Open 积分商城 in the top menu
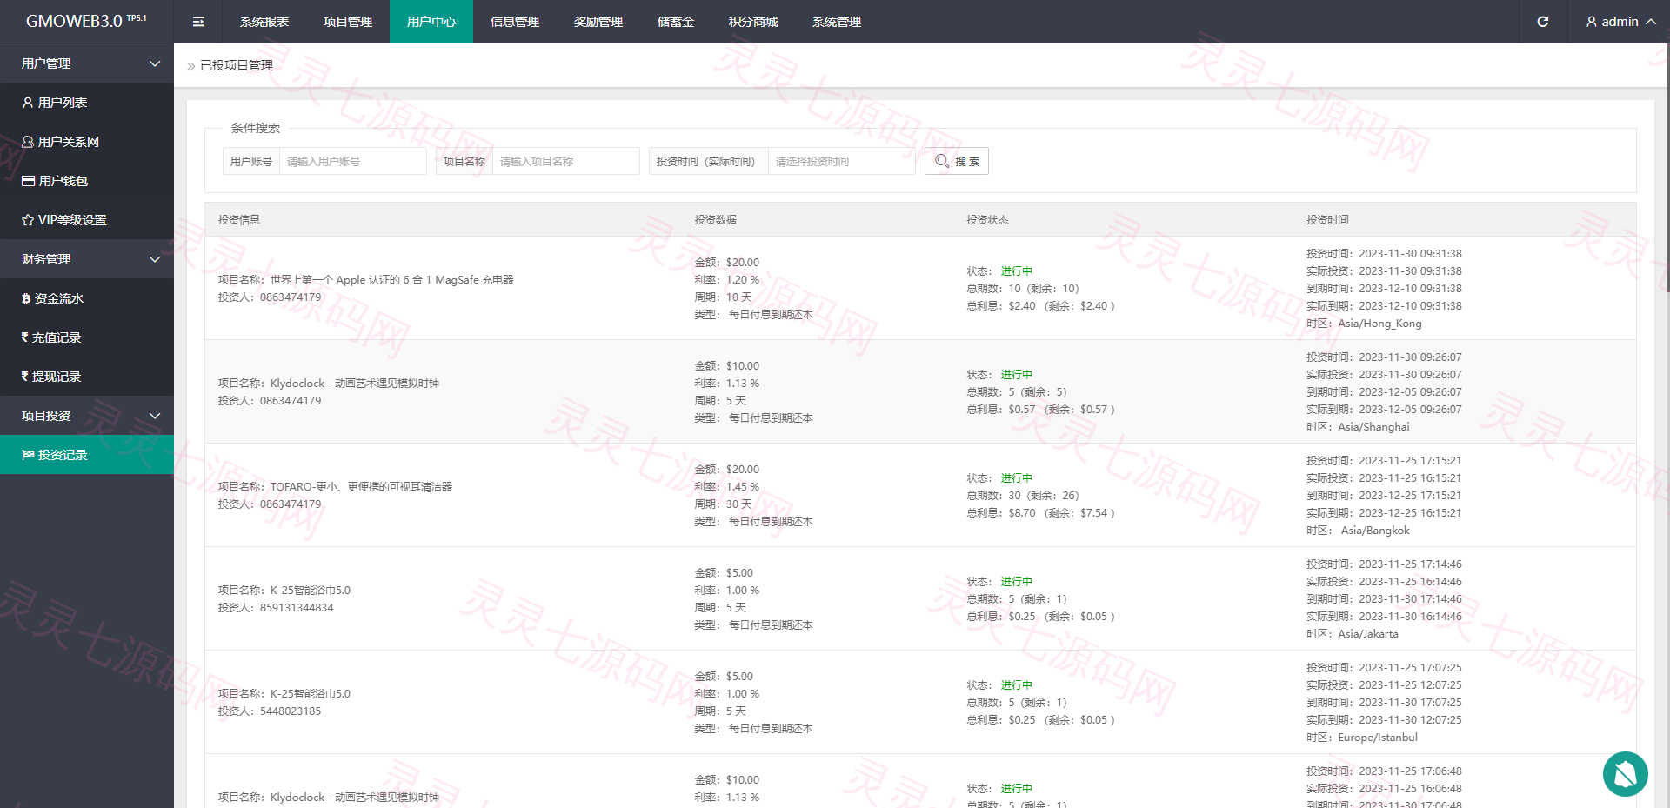This screenshot has width=1670, height=808. click(x=753, y=22)
